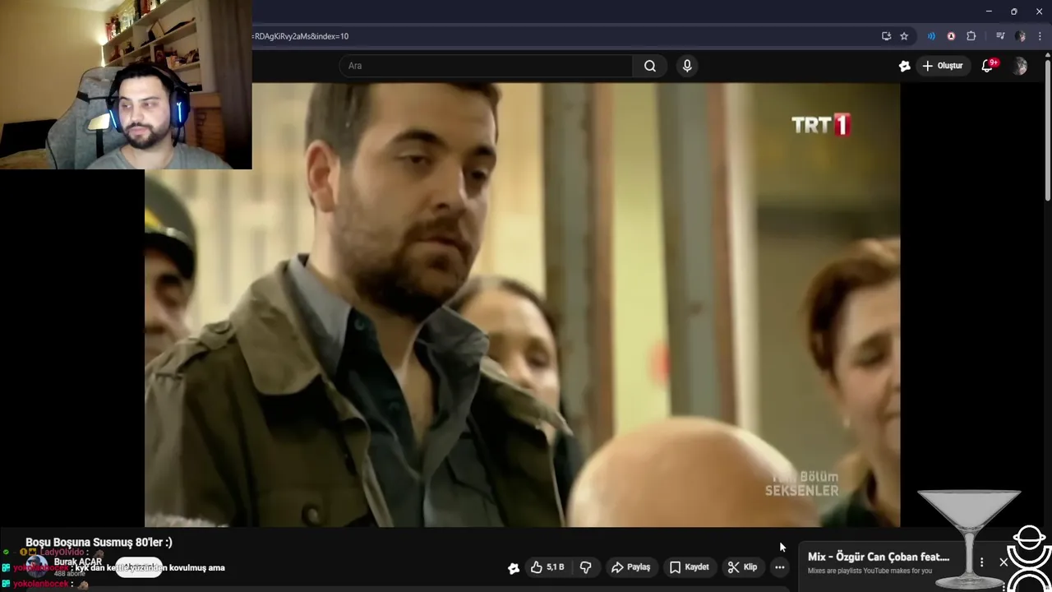Viewport: 1052px width, 592px height.
Task: Bookmark this page with star icon
Action: [x=904, y=36]
